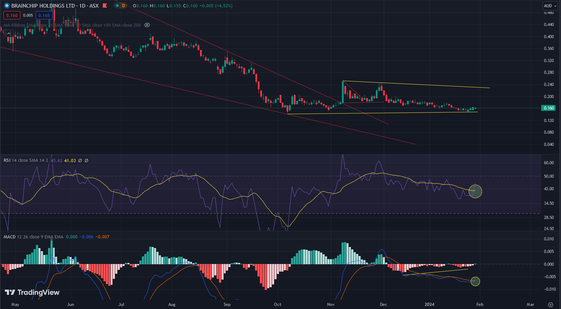Screen dimensions: 561x309
Task: Click the 0.005 spread value
Action: pos(28,15)
